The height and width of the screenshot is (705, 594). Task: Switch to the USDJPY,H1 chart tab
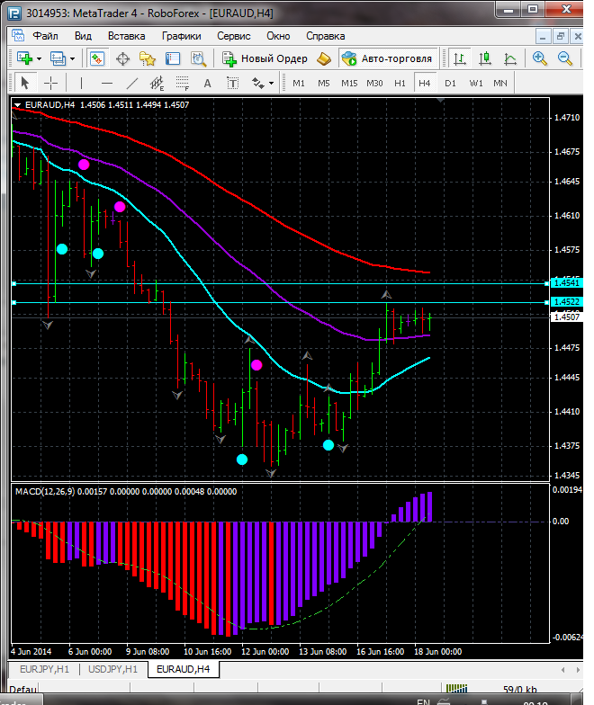pos(112,669)
